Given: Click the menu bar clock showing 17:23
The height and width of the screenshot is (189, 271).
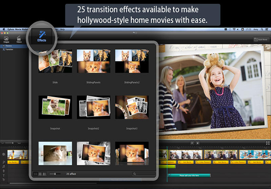Looking at the screenshot, I should coord(248,29).
